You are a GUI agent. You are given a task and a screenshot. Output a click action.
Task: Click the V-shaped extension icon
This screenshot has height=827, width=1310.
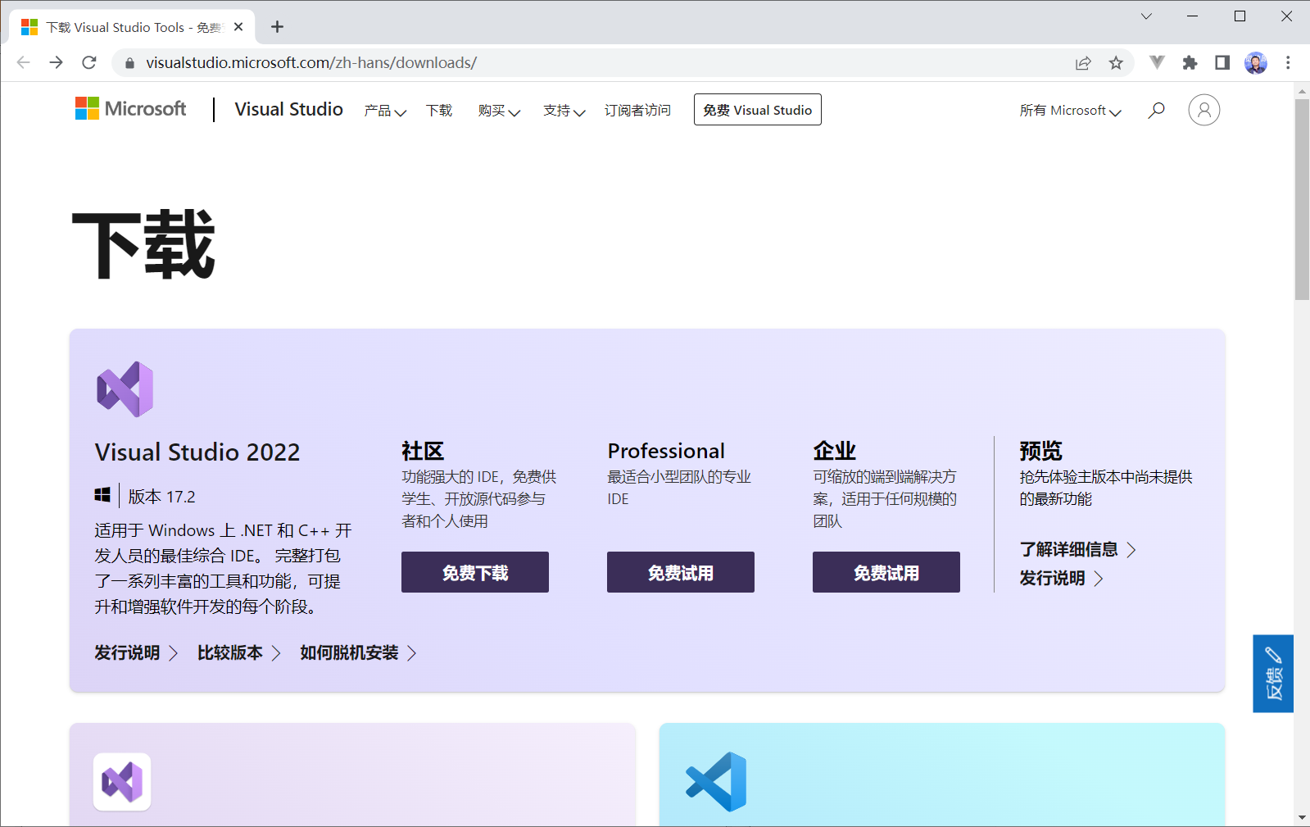(1157, 62)
